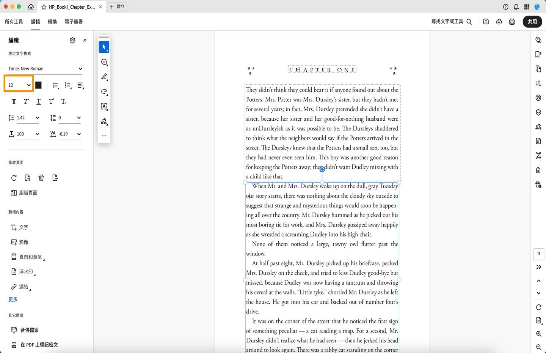Select HP_Book1_Chapter document tab
Viewport: 546px width, 353px height.
point(72,7)
